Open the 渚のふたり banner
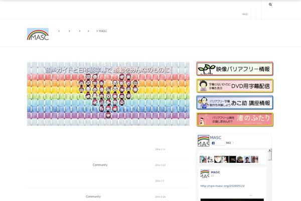The image size is (301, 201). 235,120
